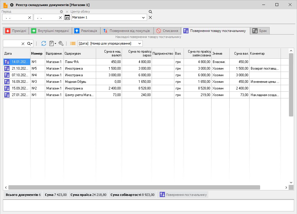Click the Номер column header
297x214 pixels.
[x=37, y=54]
